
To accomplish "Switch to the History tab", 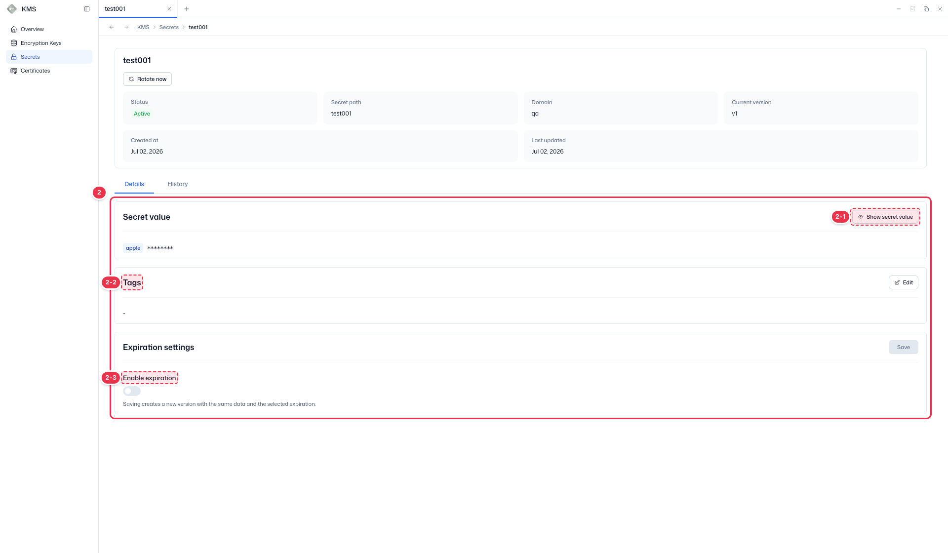I will click(x=178, y=184).
